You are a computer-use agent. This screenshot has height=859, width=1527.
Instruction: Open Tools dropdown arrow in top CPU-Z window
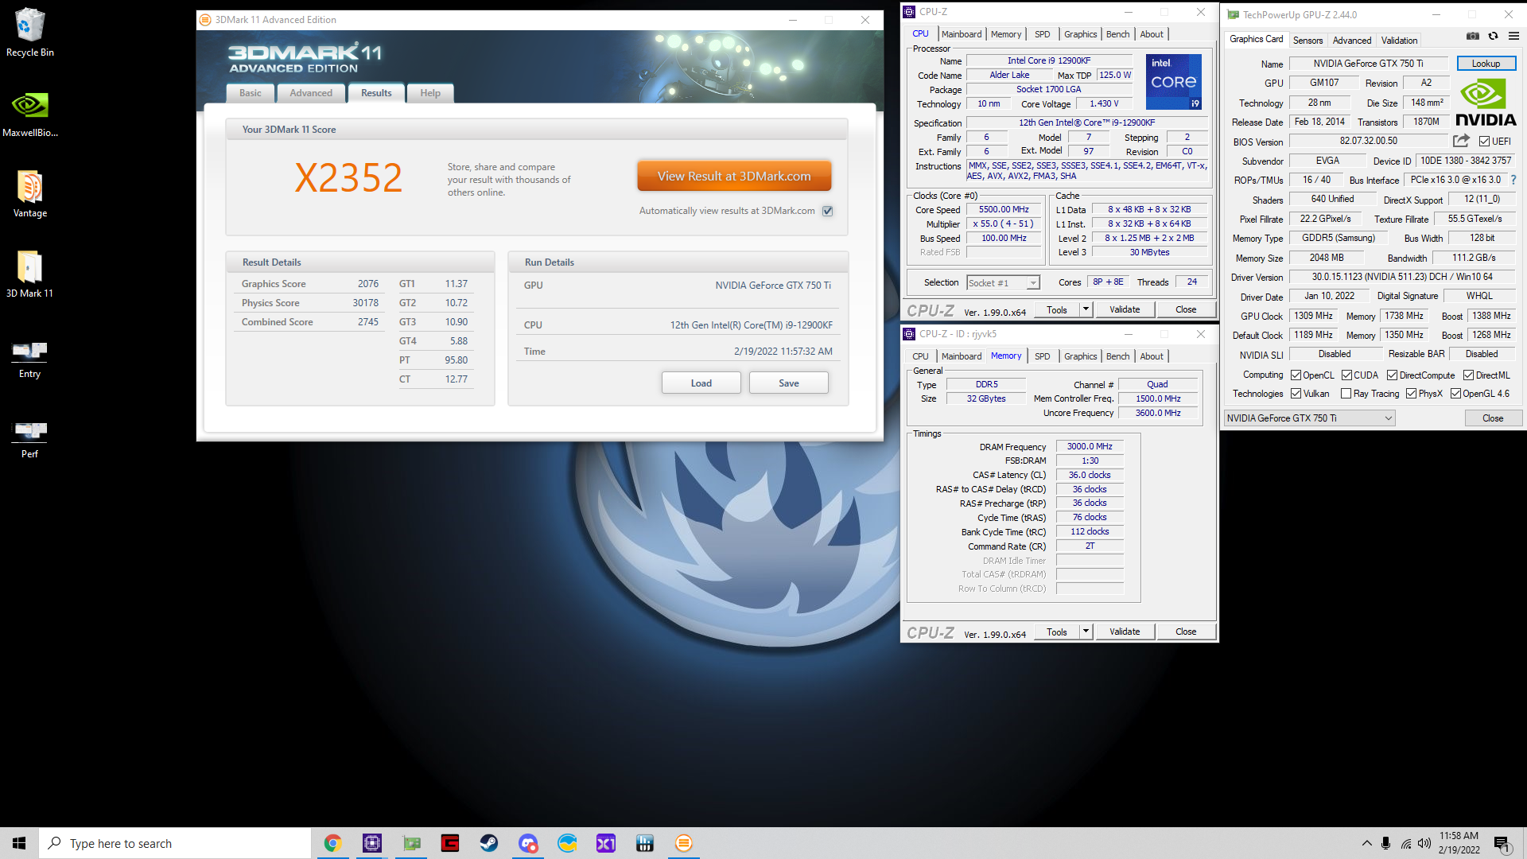coord(1086,309)
